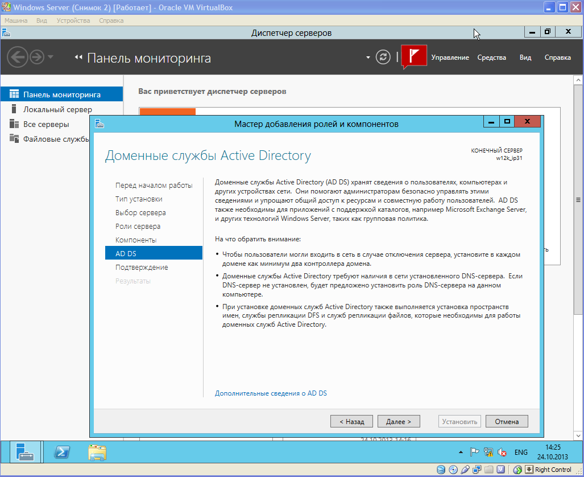Open VirtualBox Устройства menu

pos(73,20)
